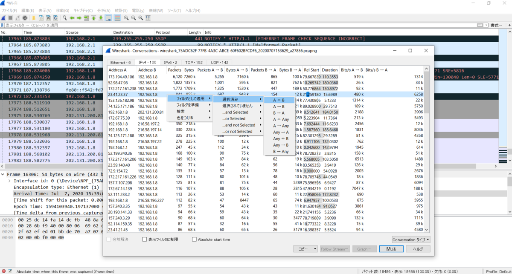This screenshot has height=274, width=512.
Task: Sort conversations by Duration column header
Action: click(x=330, y=70)
